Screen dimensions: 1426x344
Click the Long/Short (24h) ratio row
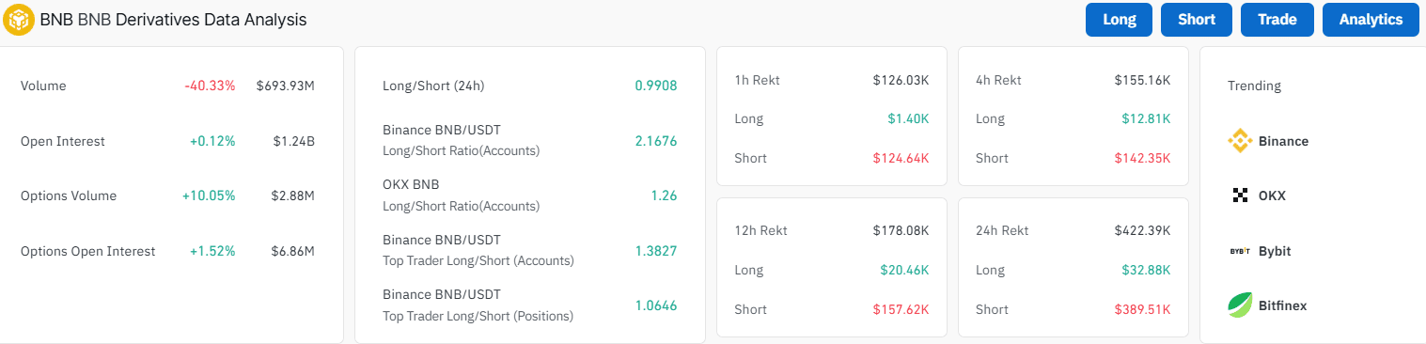coord(529,86)
